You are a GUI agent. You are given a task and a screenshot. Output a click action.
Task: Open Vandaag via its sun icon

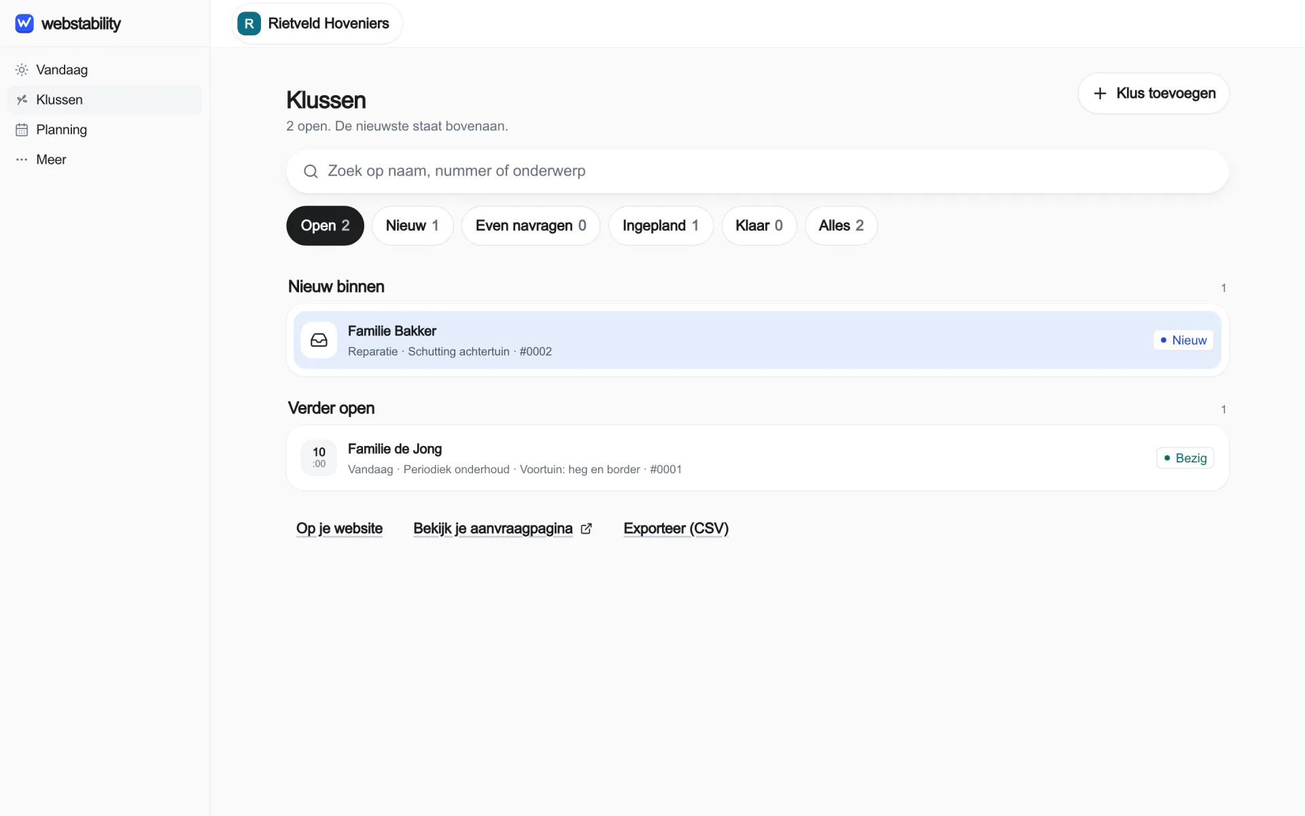22,70
